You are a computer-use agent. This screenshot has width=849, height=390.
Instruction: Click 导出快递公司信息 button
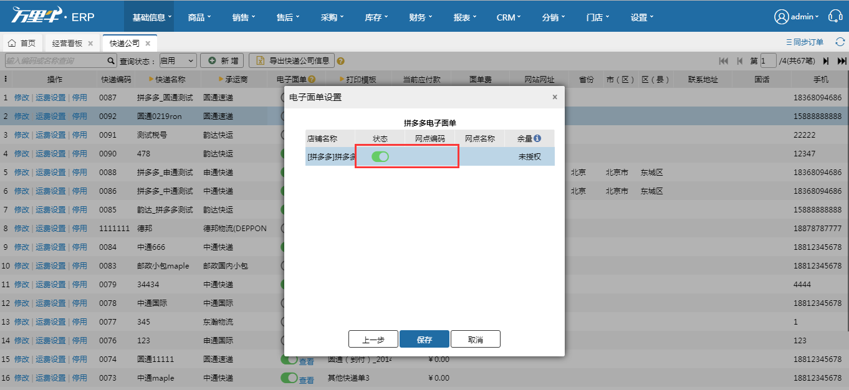[292, 61]
